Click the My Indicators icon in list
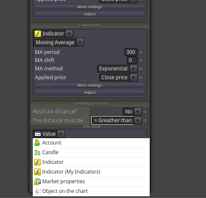 [x=37, y=172]
